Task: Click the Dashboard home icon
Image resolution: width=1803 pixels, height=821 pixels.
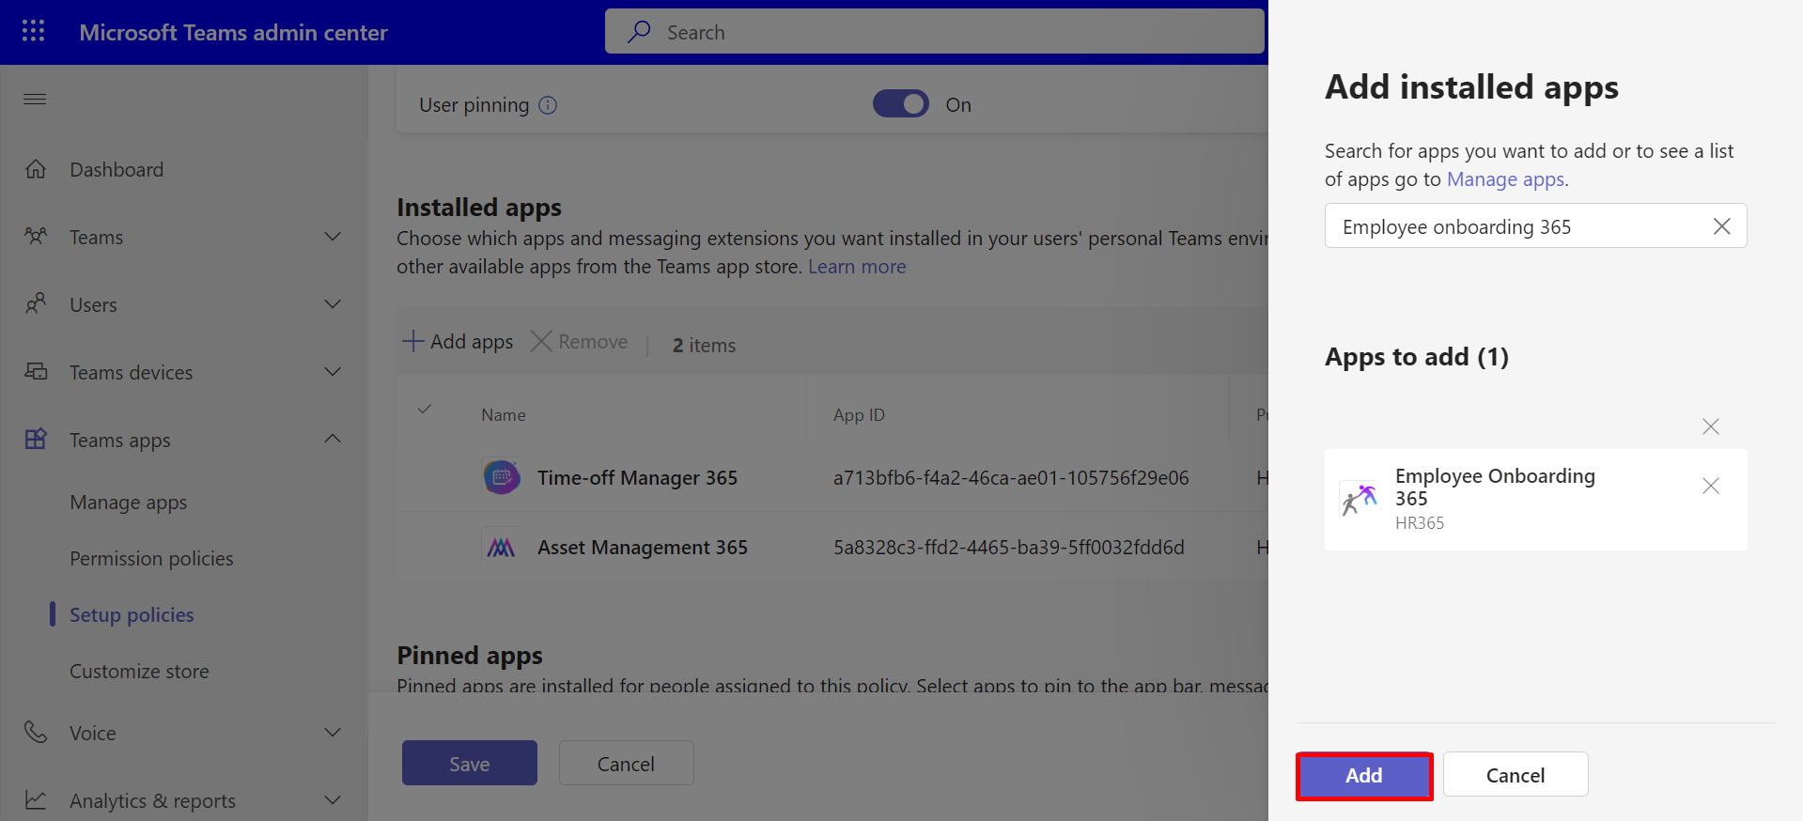Action: pos(36,169)
